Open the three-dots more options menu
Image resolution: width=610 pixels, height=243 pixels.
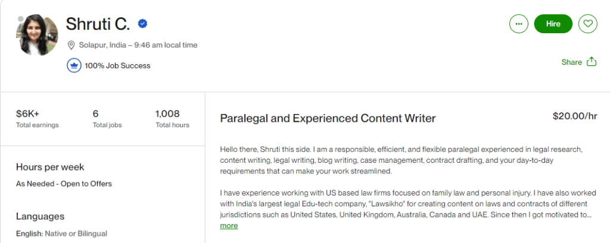pyautogui.click(x=519, y=24)
